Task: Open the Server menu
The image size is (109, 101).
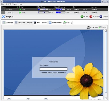Action: (x=15, y=4)
